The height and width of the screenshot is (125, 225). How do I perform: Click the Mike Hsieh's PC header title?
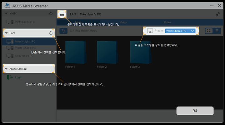(x=90, y=14)
